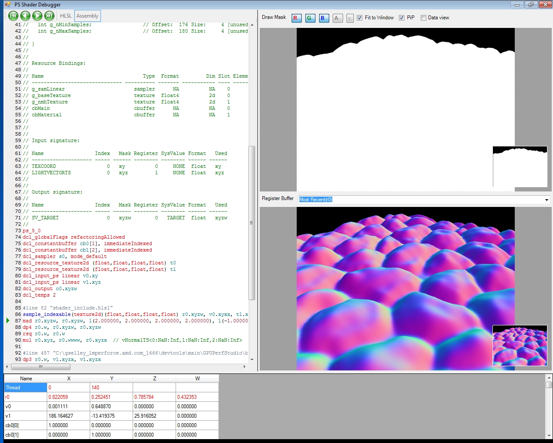Image resolution: width=553 pixels, height=443 pixels.
Task: Toggle the green channel draw mask
Action: (x=310, y=18)
